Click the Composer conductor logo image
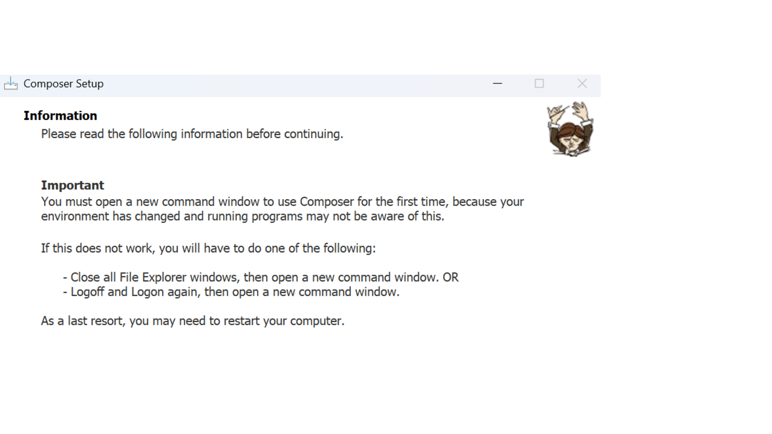 570,129
